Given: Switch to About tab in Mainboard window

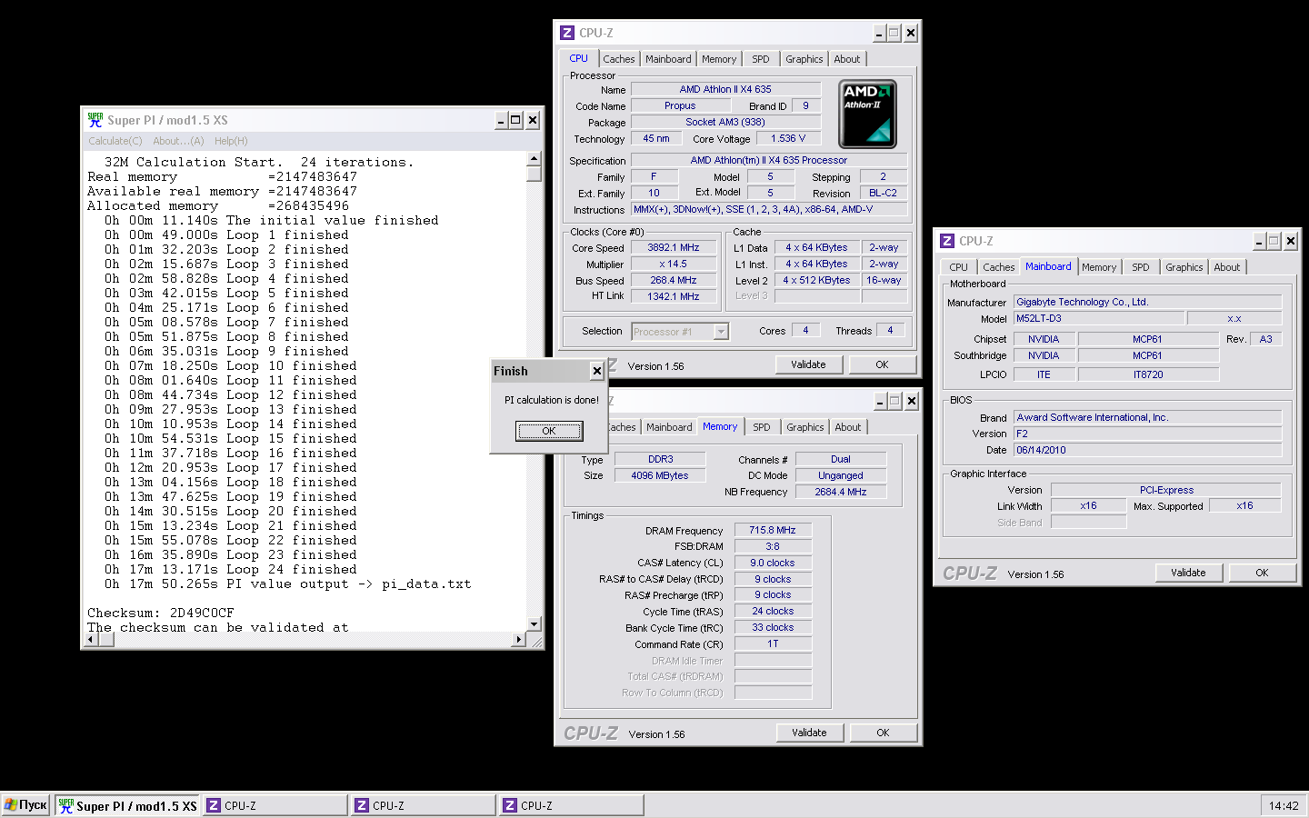Looking at the screenshot, I should (1227, 267).
